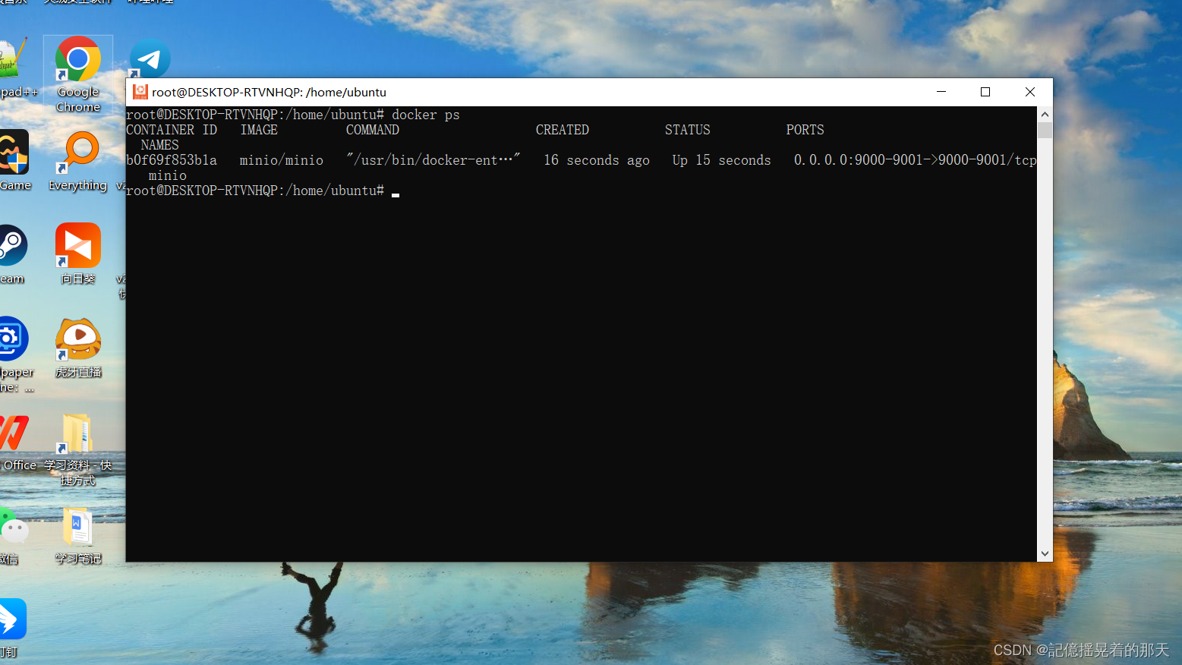Click the CONTAINER ID column header

(172, 130)
